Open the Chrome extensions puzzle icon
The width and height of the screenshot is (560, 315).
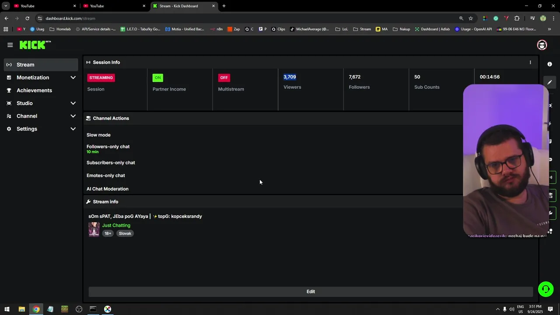click(x=517, y=18)
